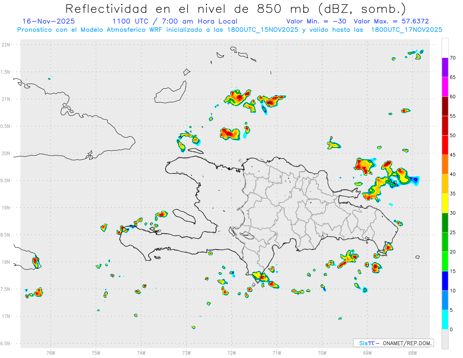Select the bright red 45–50 dBZ segment
Image resolution: width=463 pixels, height=358 pixels.
(445, 145)
